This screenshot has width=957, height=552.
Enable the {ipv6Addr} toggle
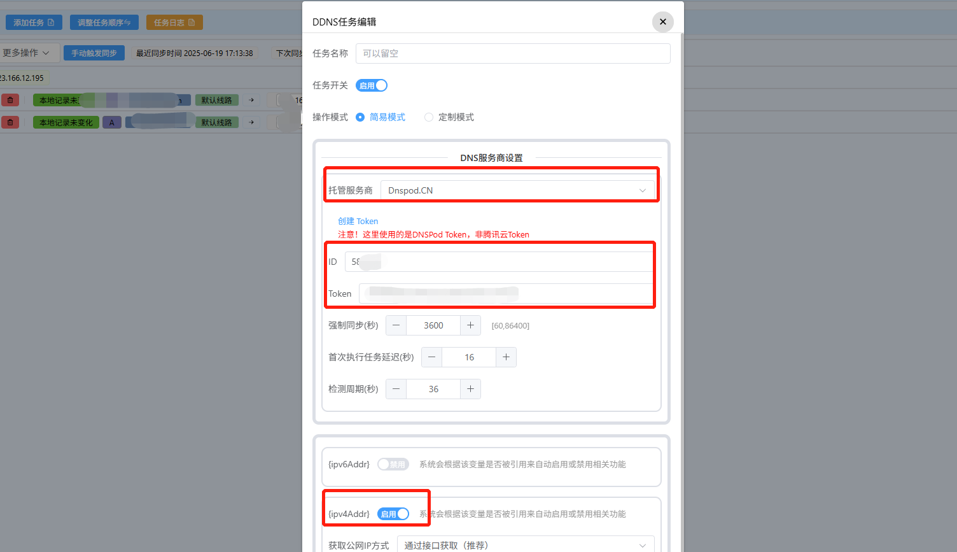point(393,464)
